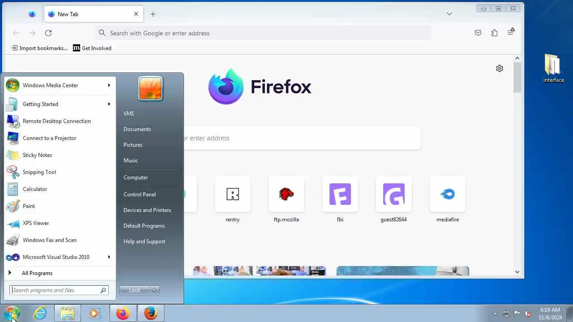573x322 pixels.
Task: Launch Getting Started from Start menu
Action: (x=60, y=104)
